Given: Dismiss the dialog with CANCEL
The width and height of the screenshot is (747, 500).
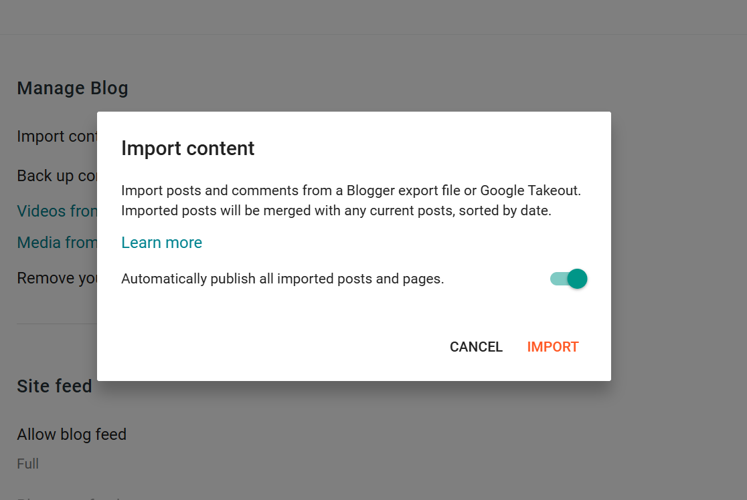Looking at the screenshot, I should (476, 347).
